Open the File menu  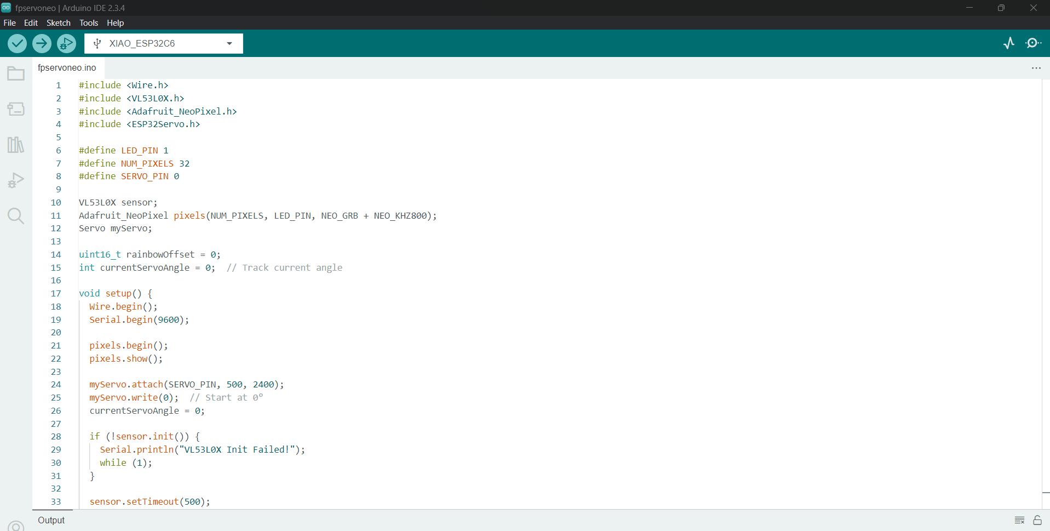[x=10, y=23]
